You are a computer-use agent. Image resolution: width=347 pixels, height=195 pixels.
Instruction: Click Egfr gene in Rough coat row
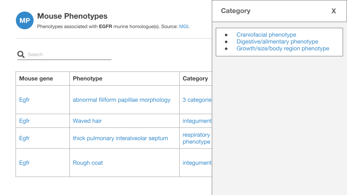(24, 163)
